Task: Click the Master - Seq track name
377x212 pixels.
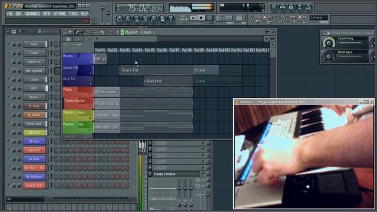Action: point(73,124)
